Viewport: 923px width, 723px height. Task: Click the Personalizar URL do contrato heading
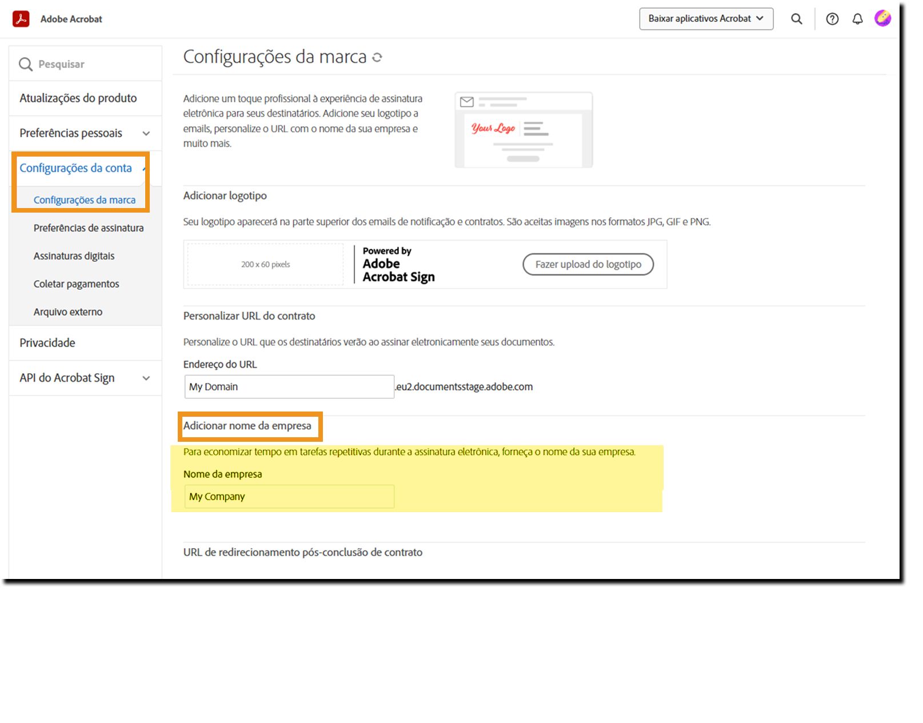(249, 316)
